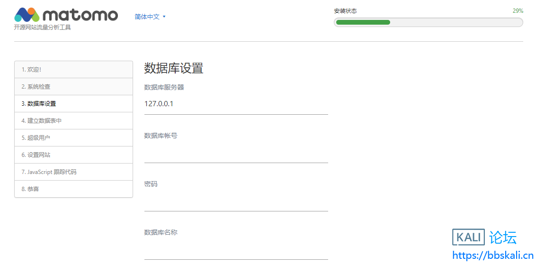Click the language dropdown arrow

click(164, 17)
